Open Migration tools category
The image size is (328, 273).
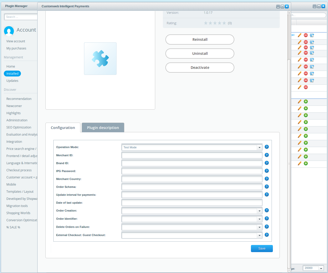(x=17, y=206)
